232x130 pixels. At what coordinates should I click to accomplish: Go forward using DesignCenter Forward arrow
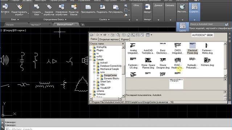click(105, 35)
